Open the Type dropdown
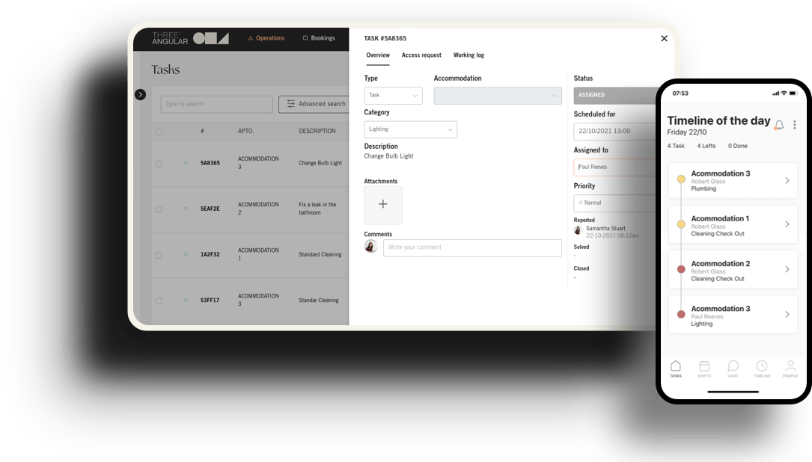This screenshot has height=462, width=812. pyautogui.click(x=393, y=95)
